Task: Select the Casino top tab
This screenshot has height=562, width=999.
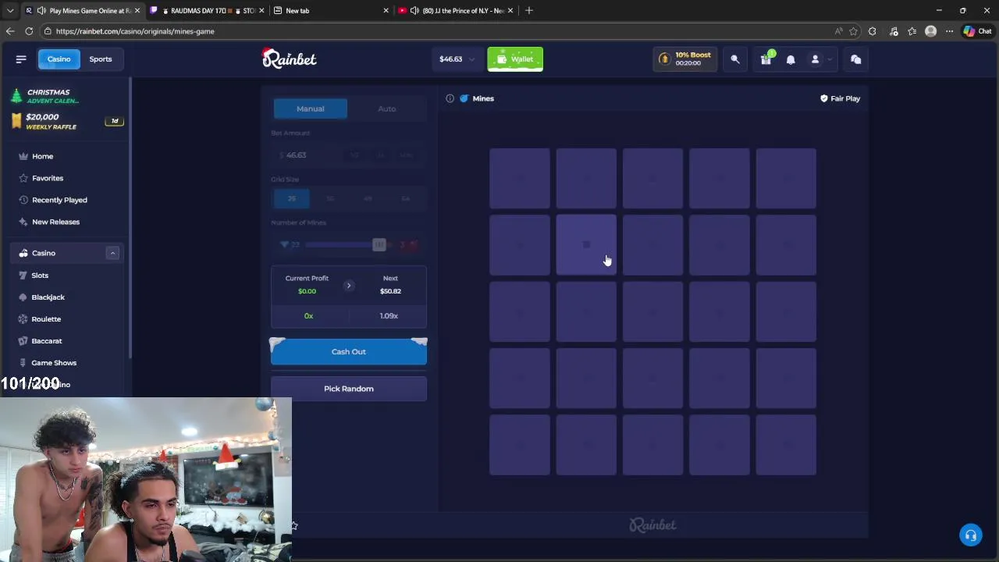Action: 59,59
